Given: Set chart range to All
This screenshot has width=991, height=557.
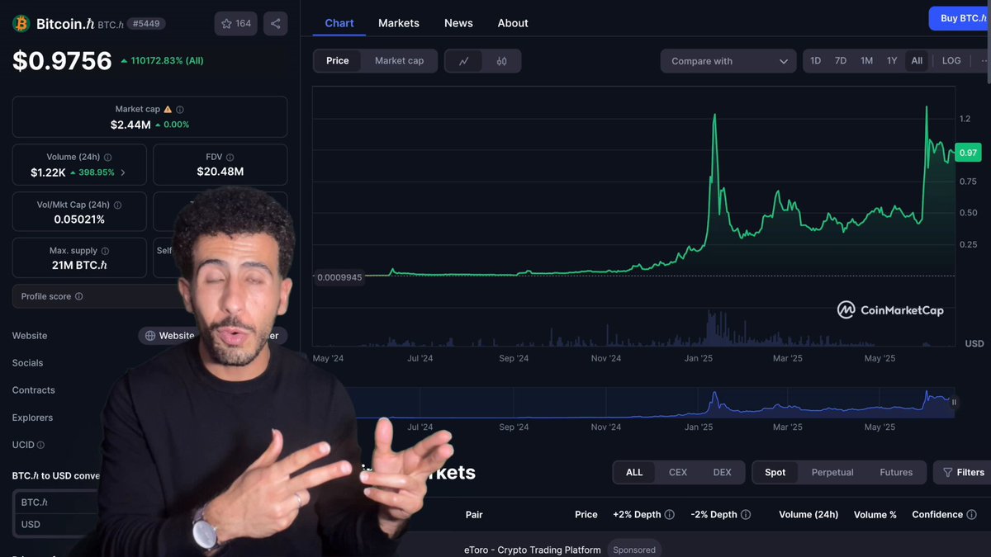Looking at the screenshot, I should tap(917, 61).
